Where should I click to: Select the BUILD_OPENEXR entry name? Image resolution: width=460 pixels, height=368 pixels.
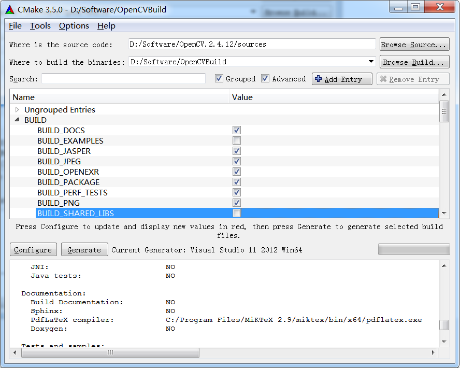tap(68, 172)
